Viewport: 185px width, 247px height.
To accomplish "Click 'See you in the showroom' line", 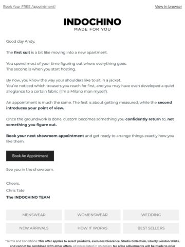I will (x=30, y=169).
